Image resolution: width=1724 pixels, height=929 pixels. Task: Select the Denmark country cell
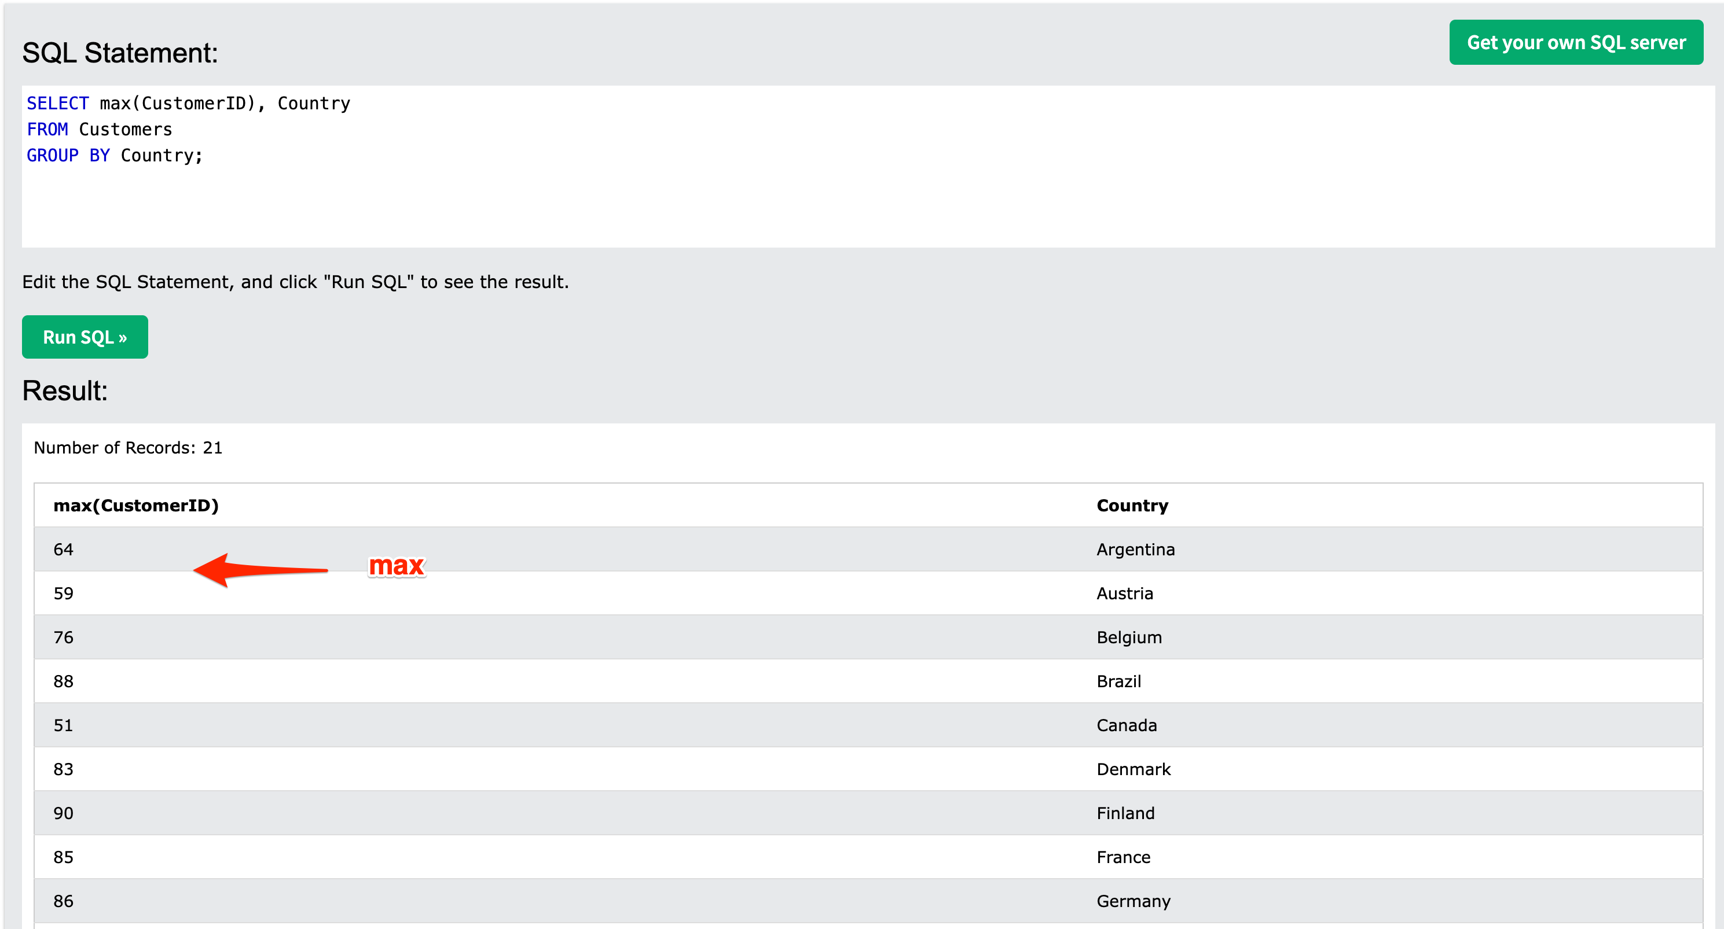[x=1133, y=769]
